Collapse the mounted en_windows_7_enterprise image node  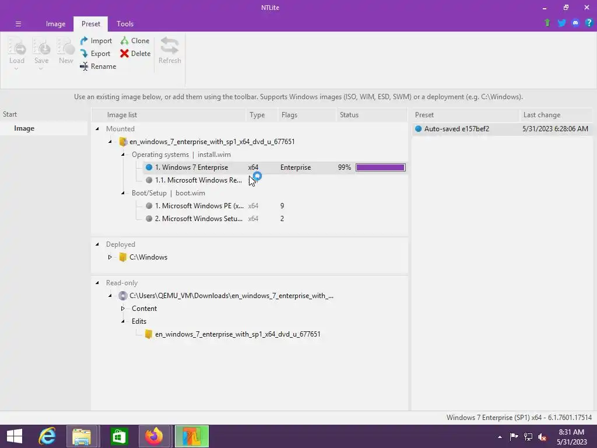coord(110,142)
